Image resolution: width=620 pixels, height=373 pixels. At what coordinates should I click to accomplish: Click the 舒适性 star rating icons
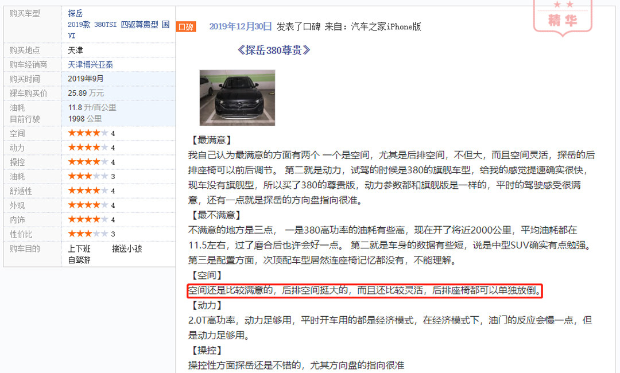[88, 191]
